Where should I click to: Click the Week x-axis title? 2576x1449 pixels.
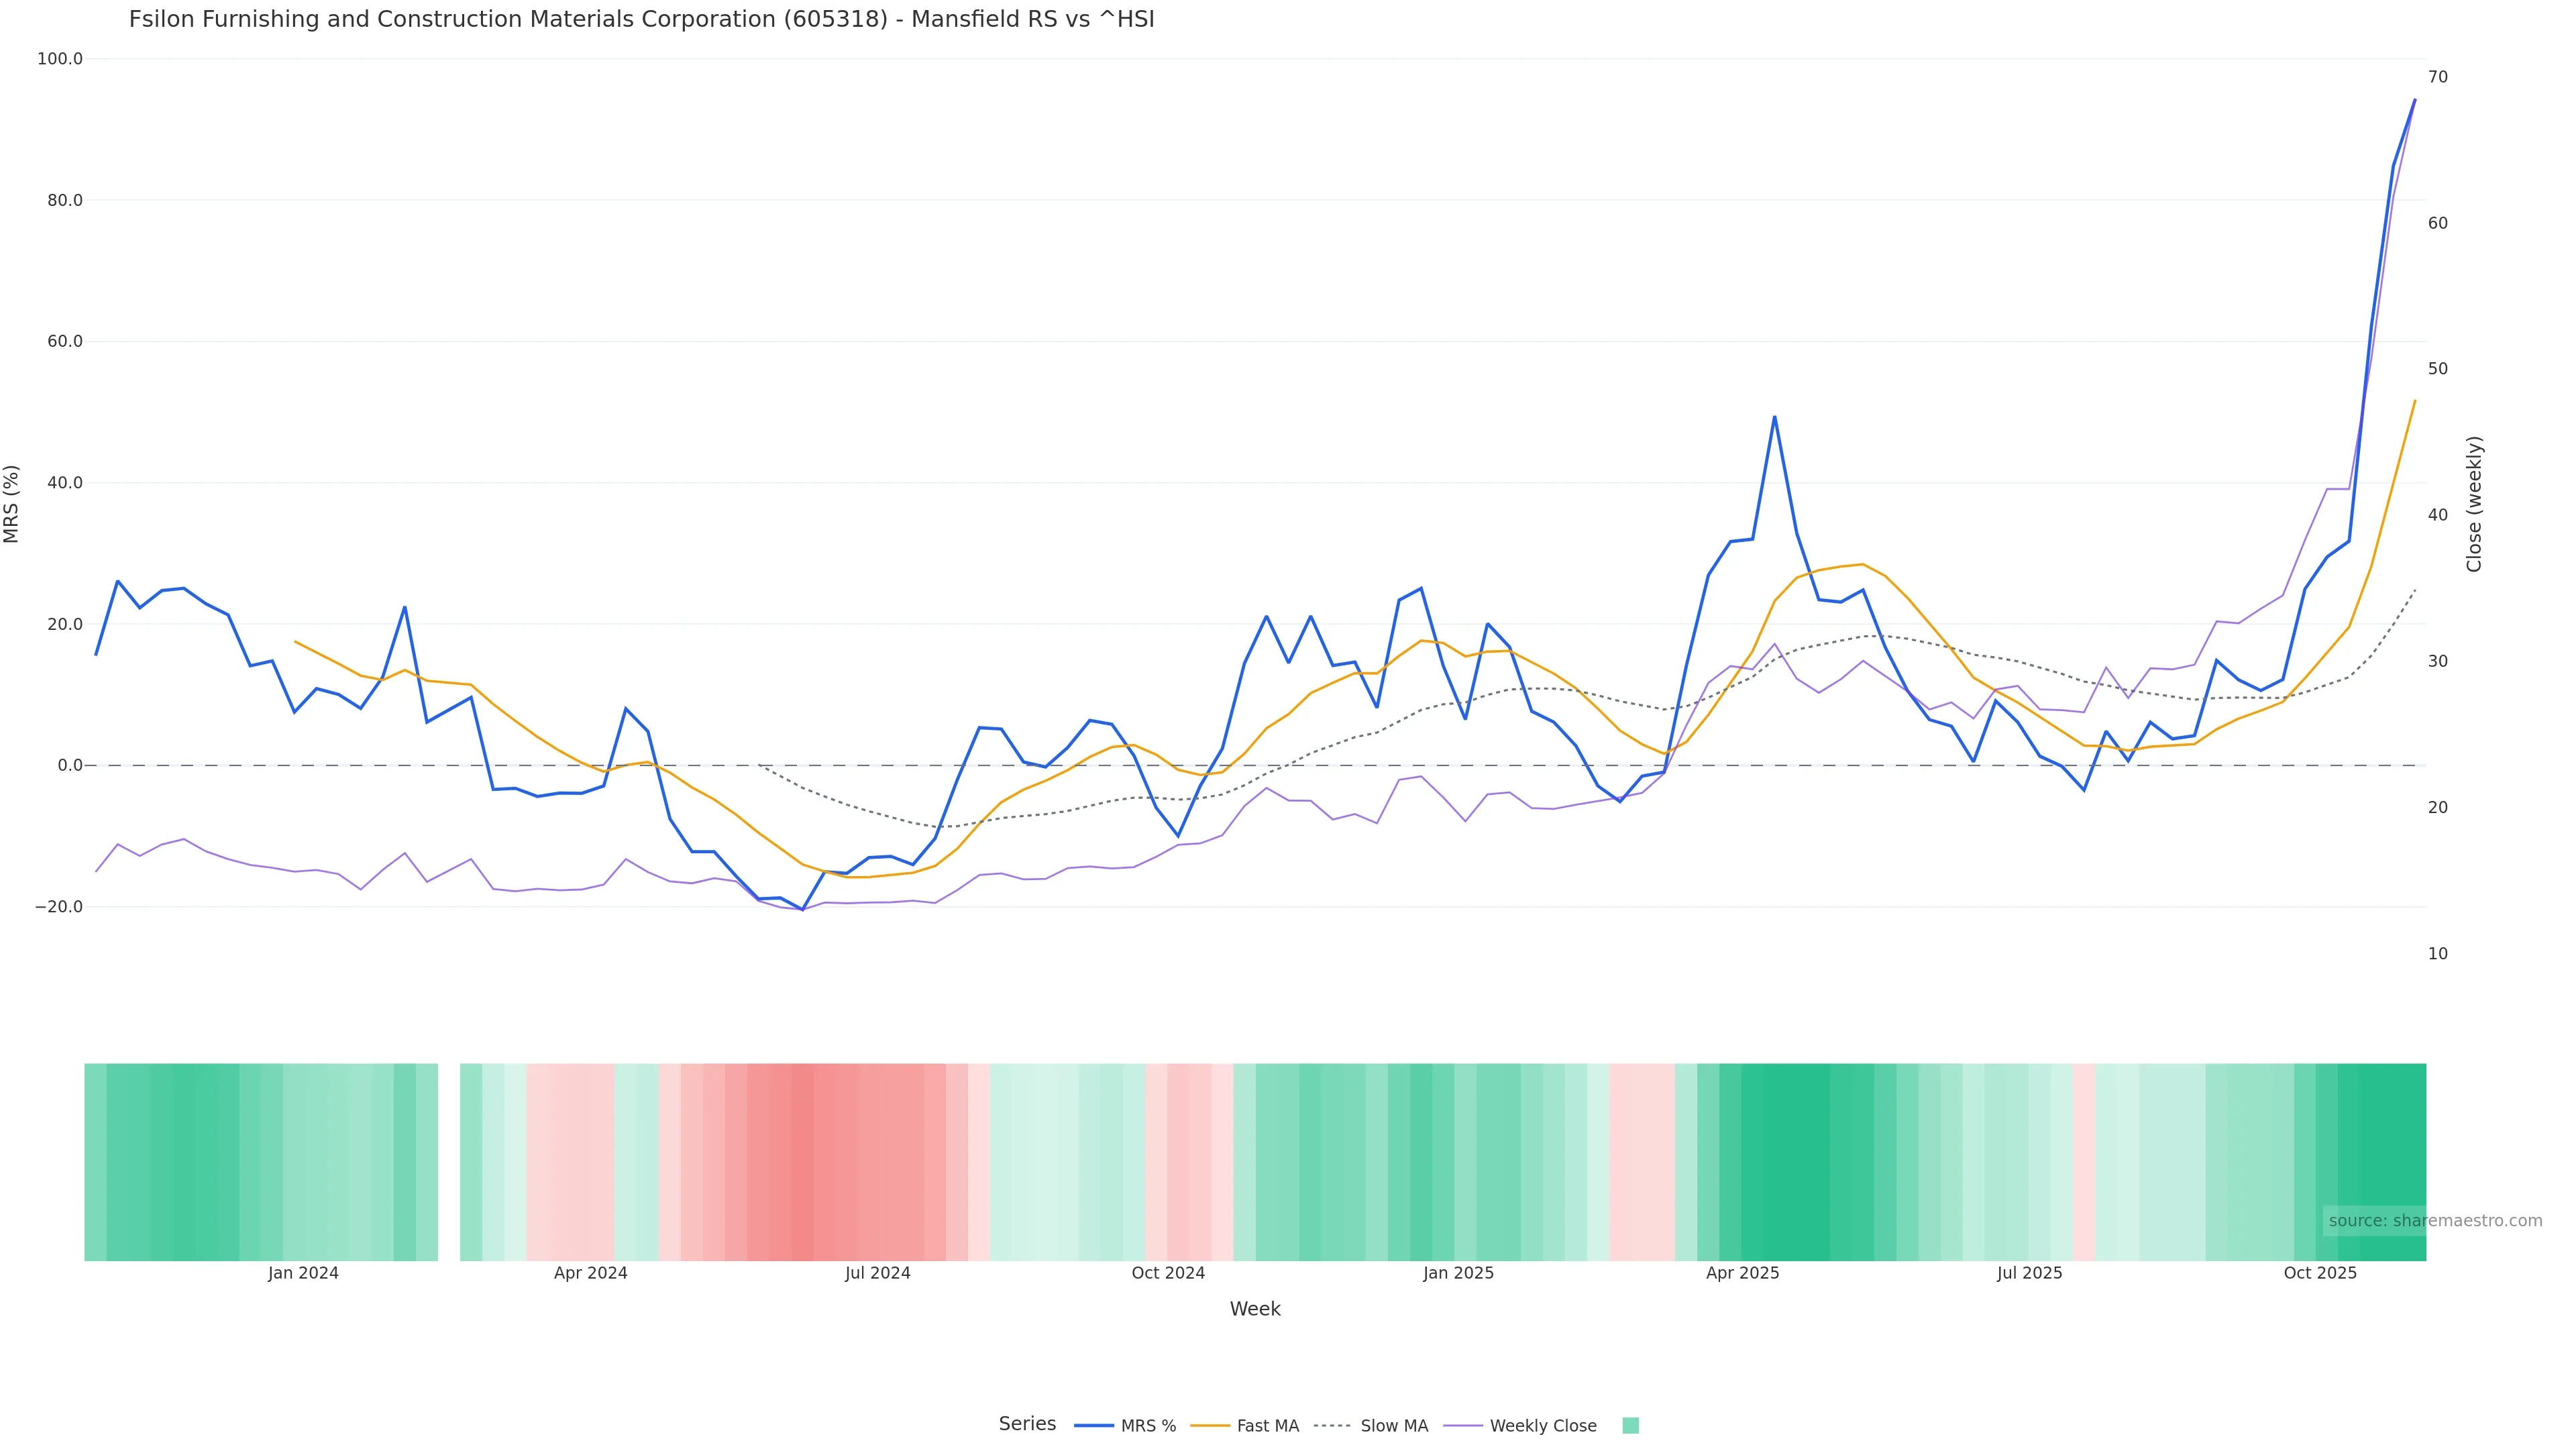point(1255,1309)
